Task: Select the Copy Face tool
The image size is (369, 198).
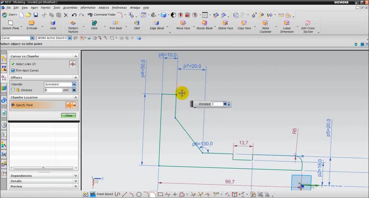Action: click(x=244, y=25)
